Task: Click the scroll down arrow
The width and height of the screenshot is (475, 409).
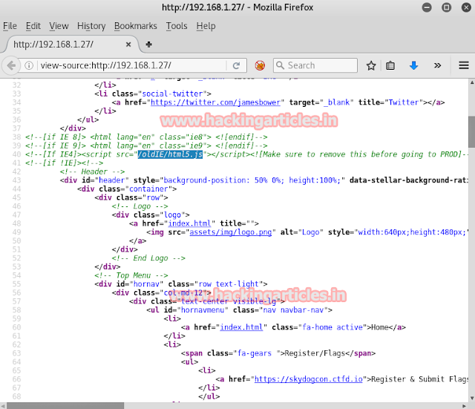Action: click(x=472, y=398)
